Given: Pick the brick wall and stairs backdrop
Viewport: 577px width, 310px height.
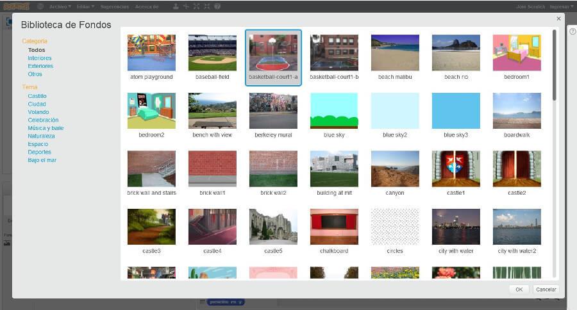Looking at the screenshot, I should pos(151,169).
